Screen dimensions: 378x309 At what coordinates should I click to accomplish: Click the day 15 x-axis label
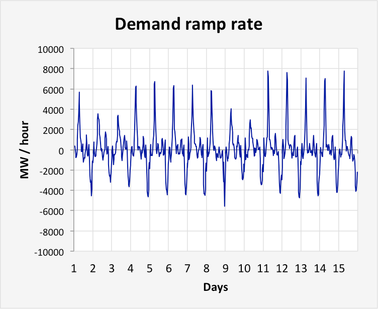tap(339, 268)
